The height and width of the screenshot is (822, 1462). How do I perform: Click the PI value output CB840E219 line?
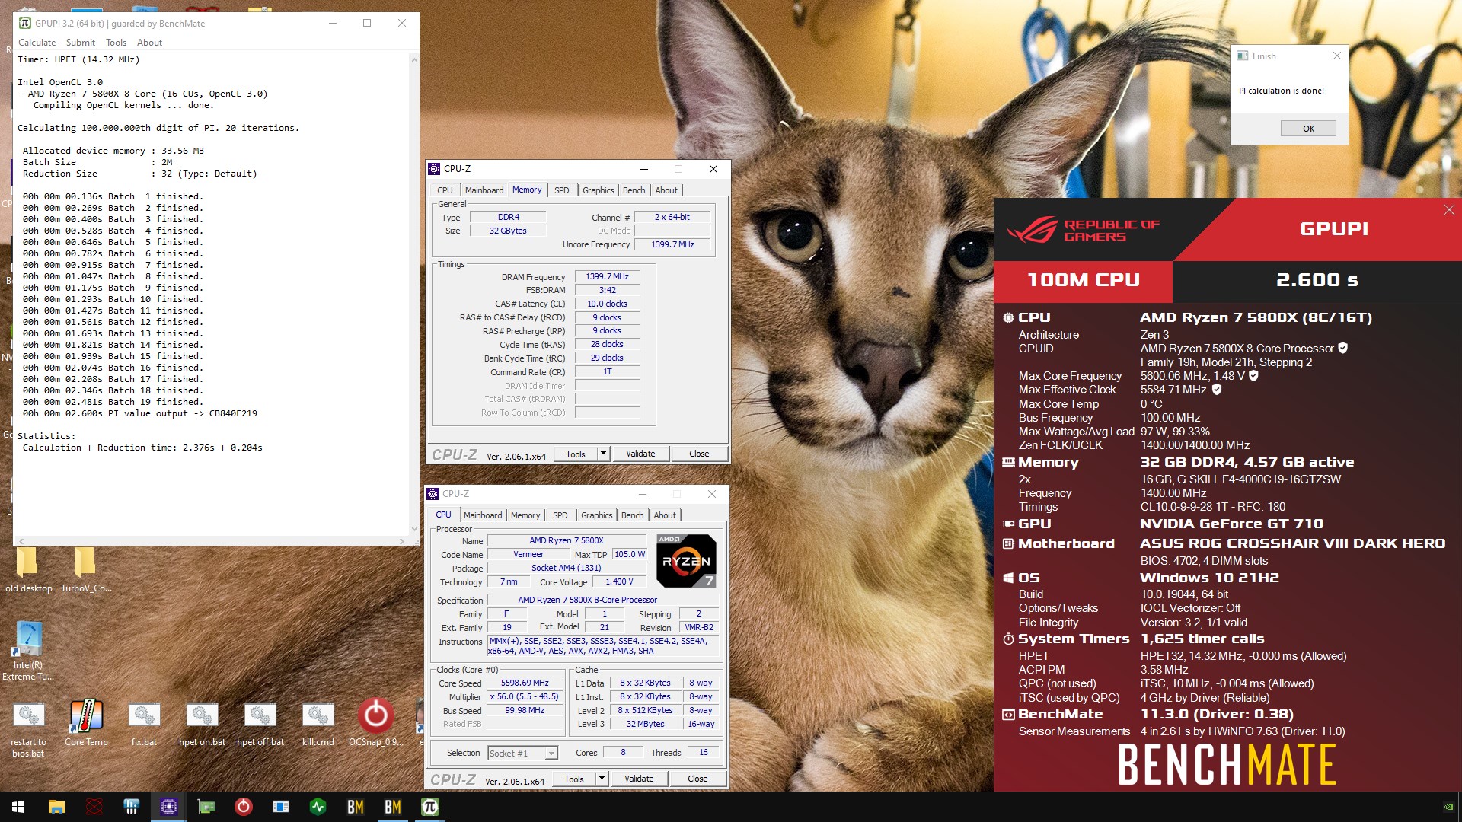(139, 413)
